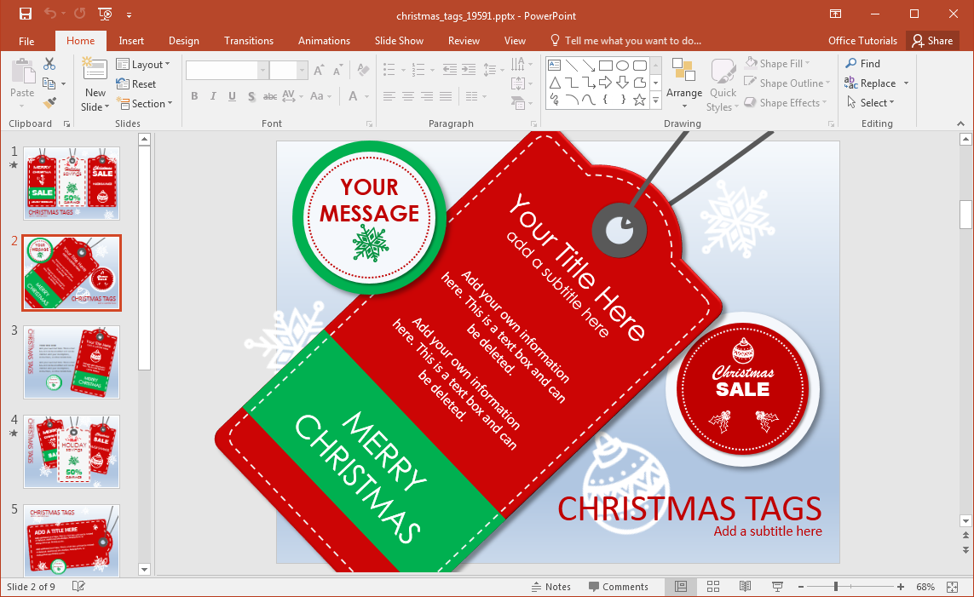Select the Format Painter icon
974x597 pixels.
[50, 103]
